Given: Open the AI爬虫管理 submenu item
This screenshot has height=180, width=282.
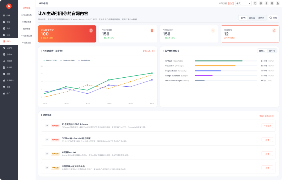Looking at the screenshot, I should (x=27, y=22).
